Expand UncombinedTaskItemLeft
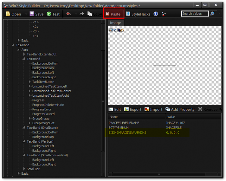 30,86
